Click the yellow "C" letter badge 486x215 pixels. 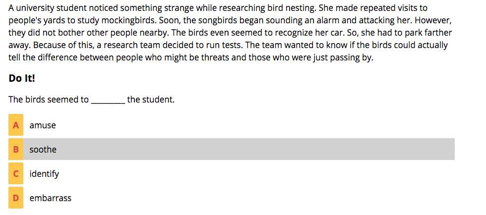pos(16,174)
